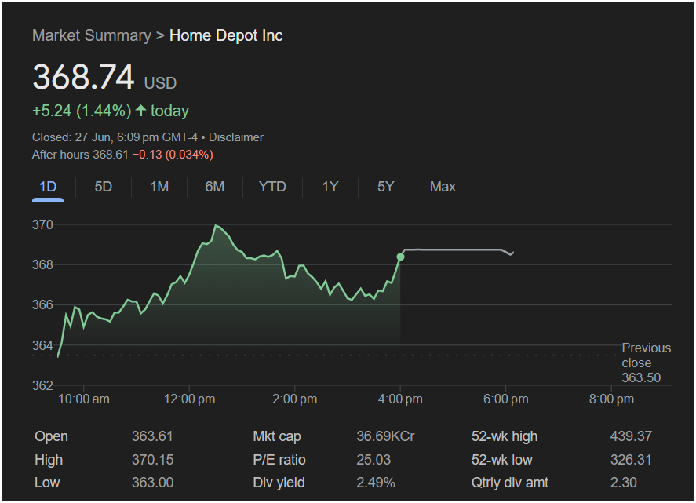This screenshot has width=696, height=503.
Task: Select the Max range tab
Action: coord(443,187)
